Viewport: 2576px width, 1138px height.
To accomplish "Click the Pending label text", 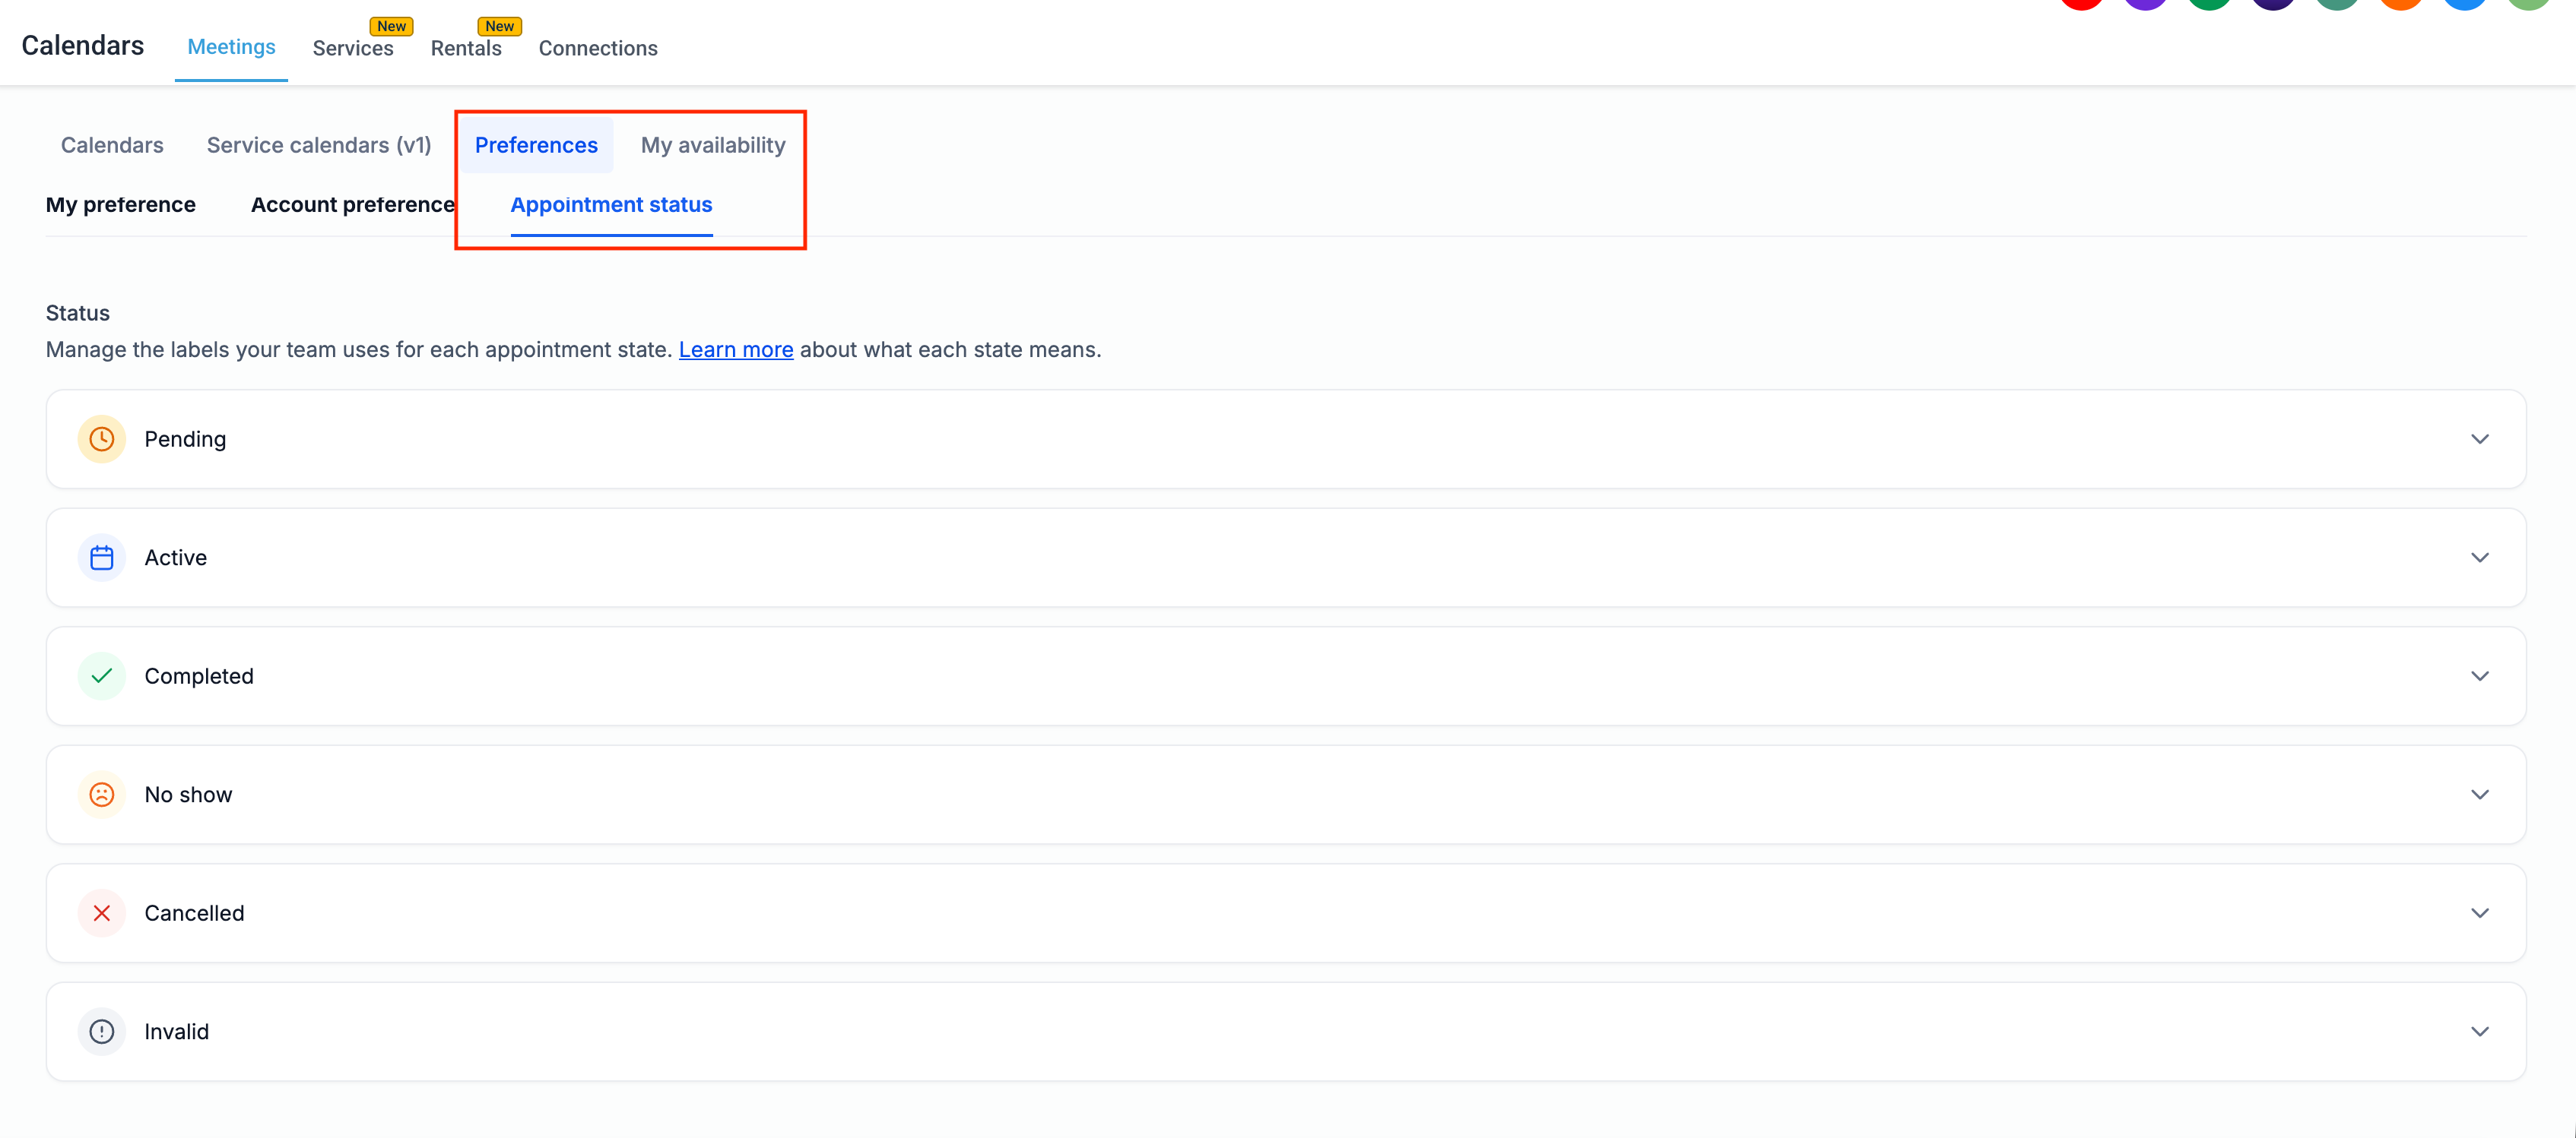I will [x=185, y=440].
